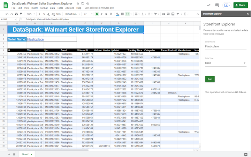Open text wrapping options
Viewport: 251px width, 157px height.
150,14
